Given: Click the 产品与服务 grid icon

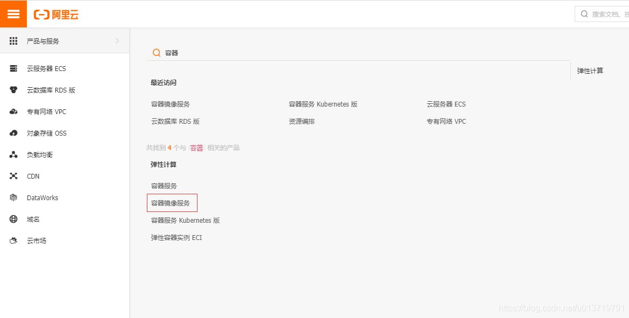Looking at the screenshot, I should (13, 41).
